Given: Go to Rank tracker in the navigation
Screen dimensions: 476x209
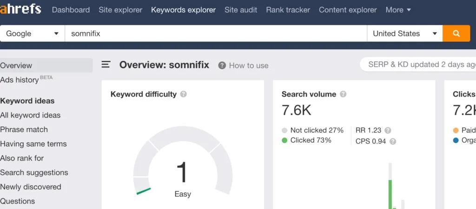Looking at the screenshot, I should pyautogui.click(x=288, y=10).
